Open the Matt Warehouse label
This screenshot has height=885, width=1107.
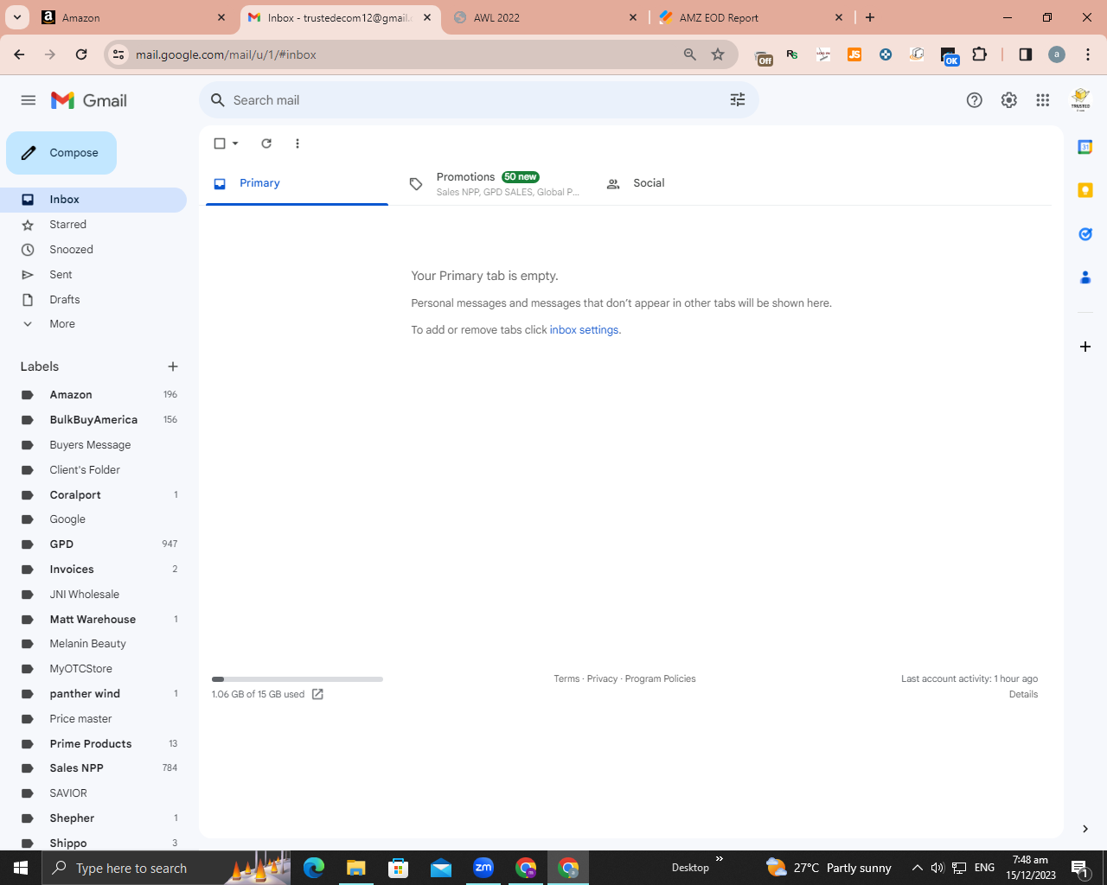pyautogui.click(x=93, y=620)
